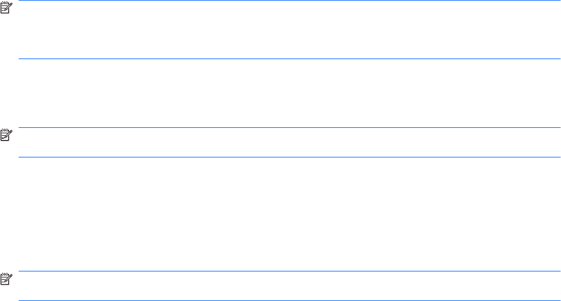561x301 pixels.
Task: Click right end of middle note's top line
Action: (559, 127)
